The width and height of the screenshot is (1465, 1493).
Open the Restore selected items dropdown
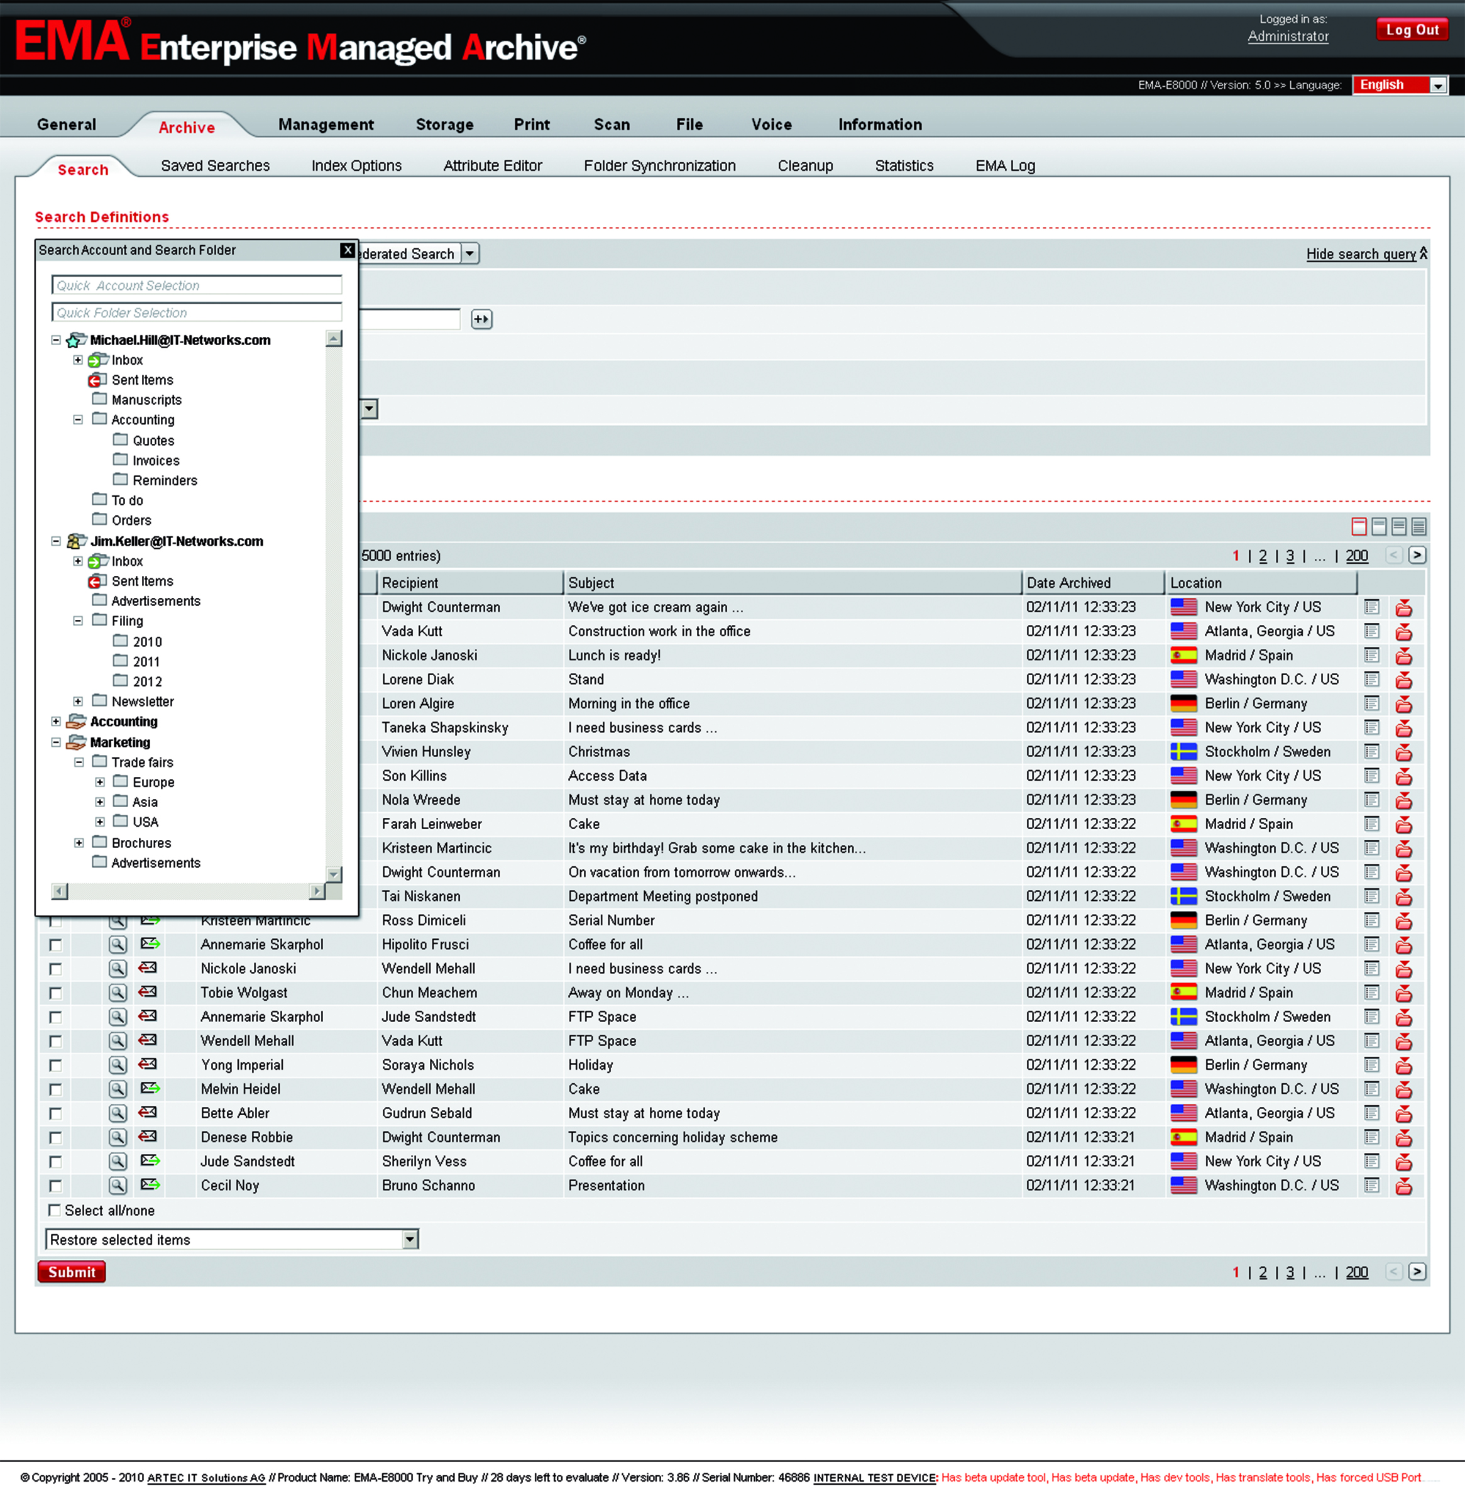(410, 1239)
